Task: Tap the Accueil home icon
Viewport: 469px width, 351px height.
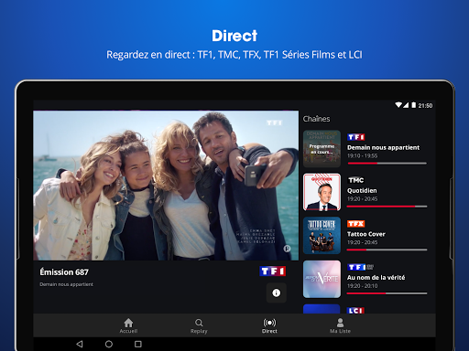Action: pos(128,323)
